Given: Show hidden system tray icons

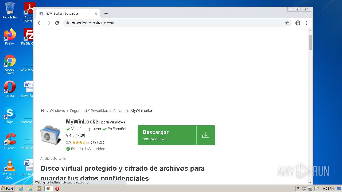Looking at the screenshot, I should tap(298, 189).
